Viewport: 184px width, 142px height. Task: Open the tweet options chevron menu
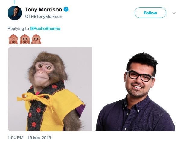click(x=174, y=13)
